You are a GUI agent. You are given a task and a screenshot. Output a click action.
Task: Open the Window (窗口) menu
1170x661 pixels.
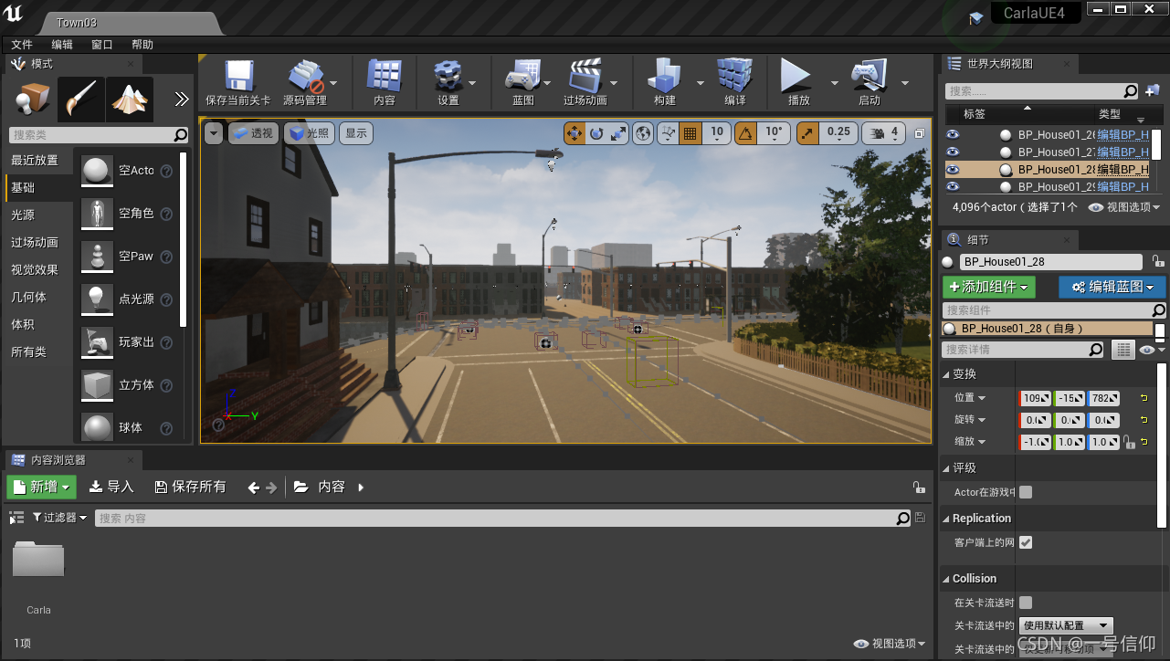click(102, 45)
